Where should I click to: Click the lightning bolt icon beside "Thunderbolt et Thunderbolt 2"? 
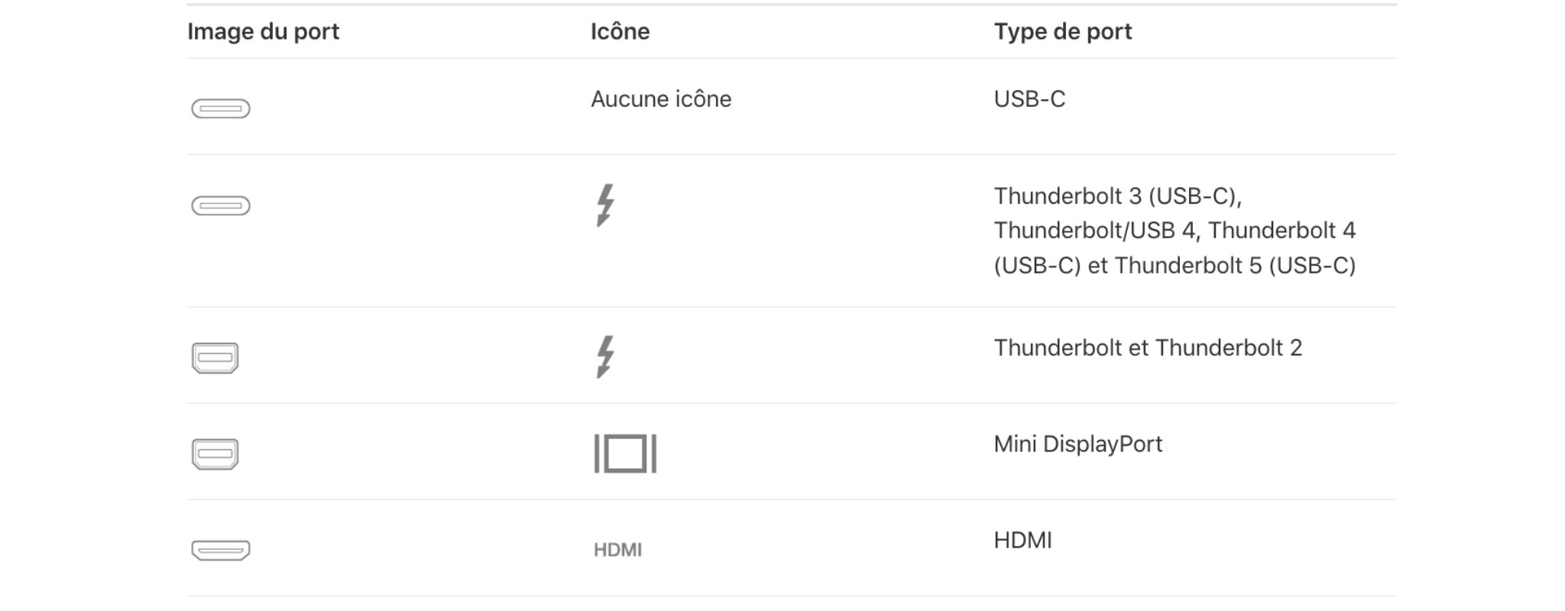[605, 357]
